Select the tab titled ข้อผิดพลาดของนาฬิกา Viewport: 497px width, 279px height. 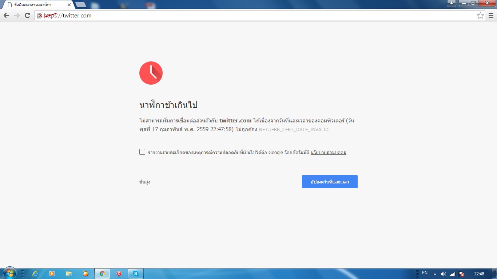point(37,5)
